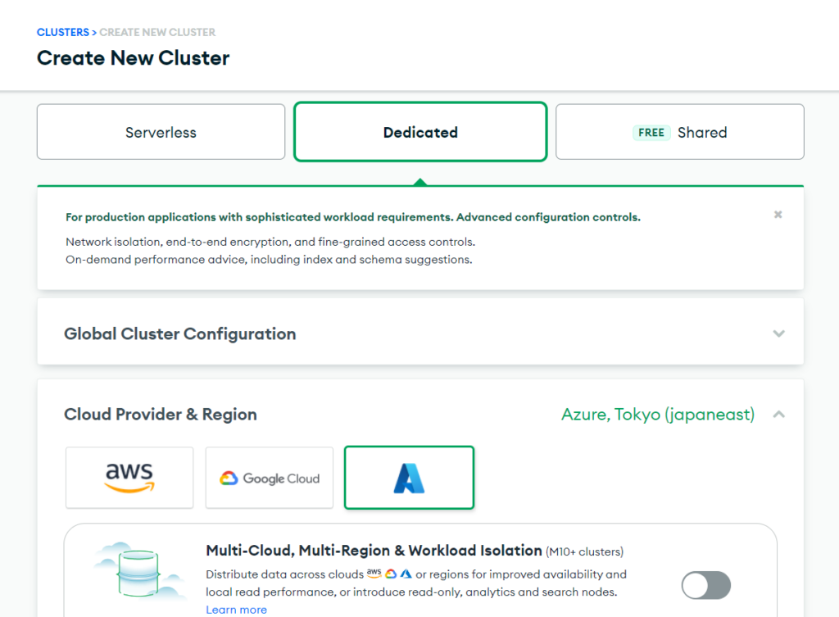Click the small AWS icon in the description
Screen dimensions: 839x617
click(374, 574)
